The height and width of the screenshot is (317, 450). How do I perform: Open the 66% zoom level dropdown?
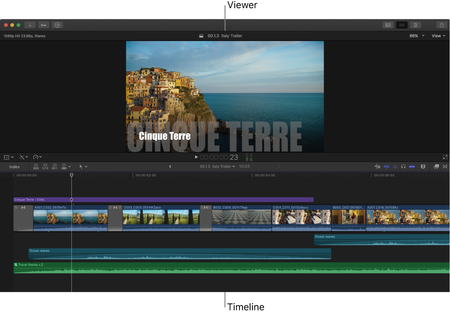(413, 36)
